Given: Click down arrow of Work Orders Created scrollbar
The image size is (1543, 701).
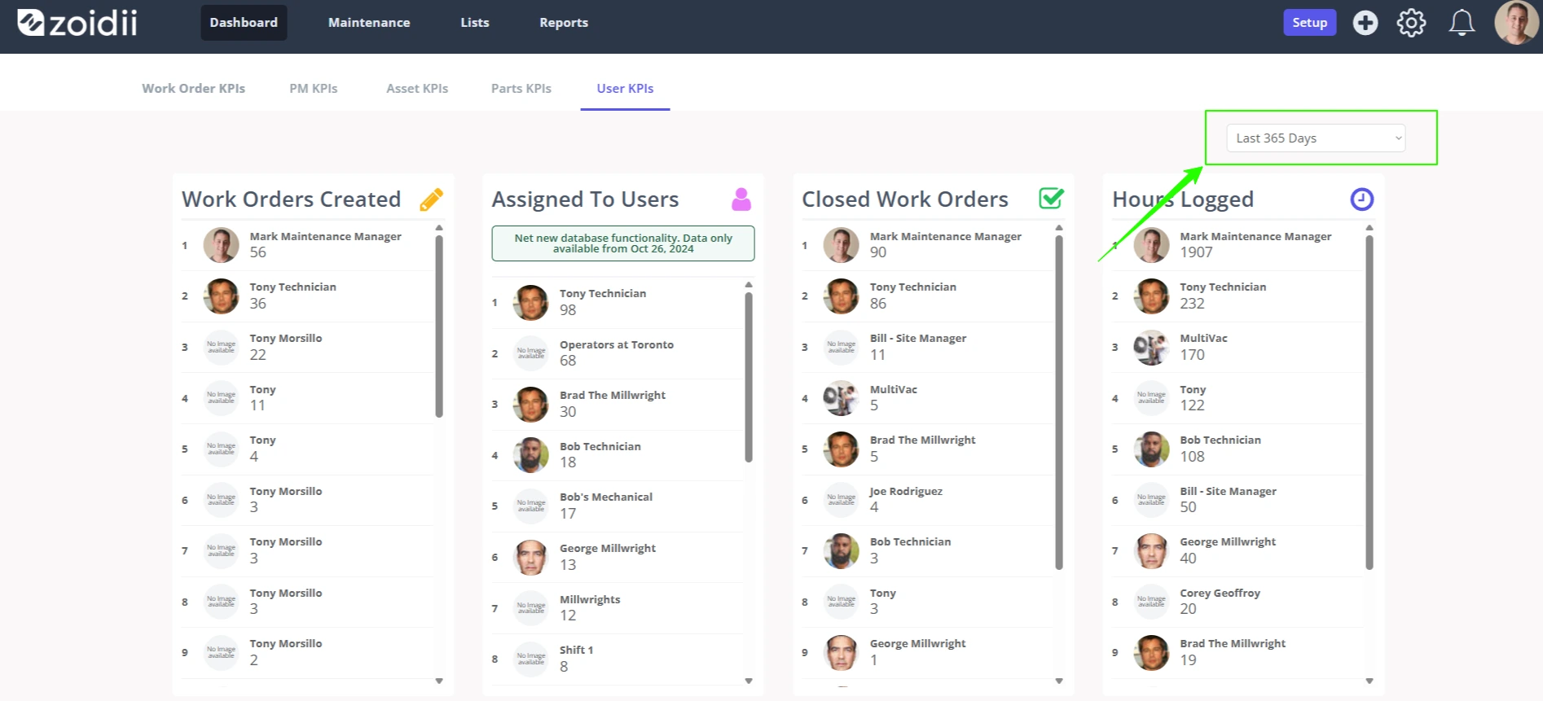Looking at the screenshot, I should click(x=439, y=681).
